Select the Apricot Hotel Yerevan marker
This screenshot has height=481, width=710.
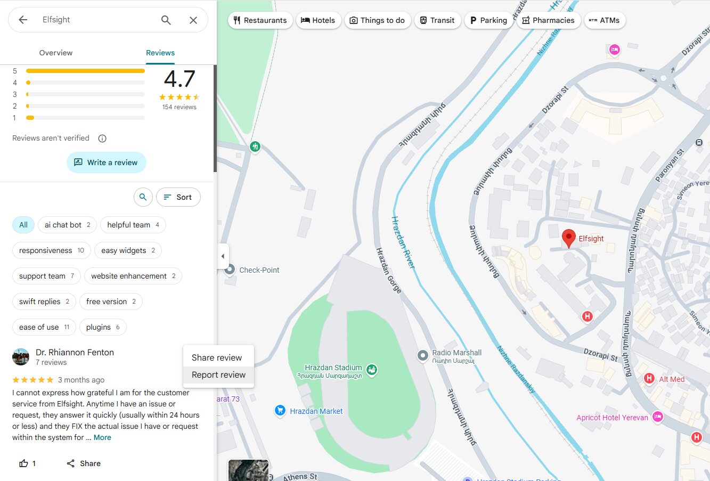[658, 417]
